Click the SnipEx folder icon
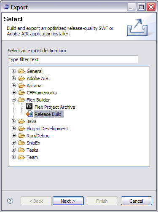The height and width of the screenshot is (212, 158). 21,143
